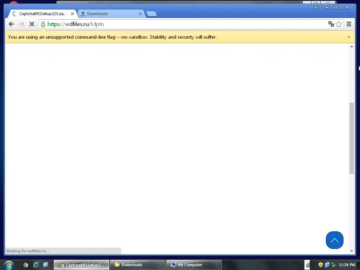This screenshot has width=360, height=270.
Task: Close the Downloads tab
Action: (x=140, y=14)
